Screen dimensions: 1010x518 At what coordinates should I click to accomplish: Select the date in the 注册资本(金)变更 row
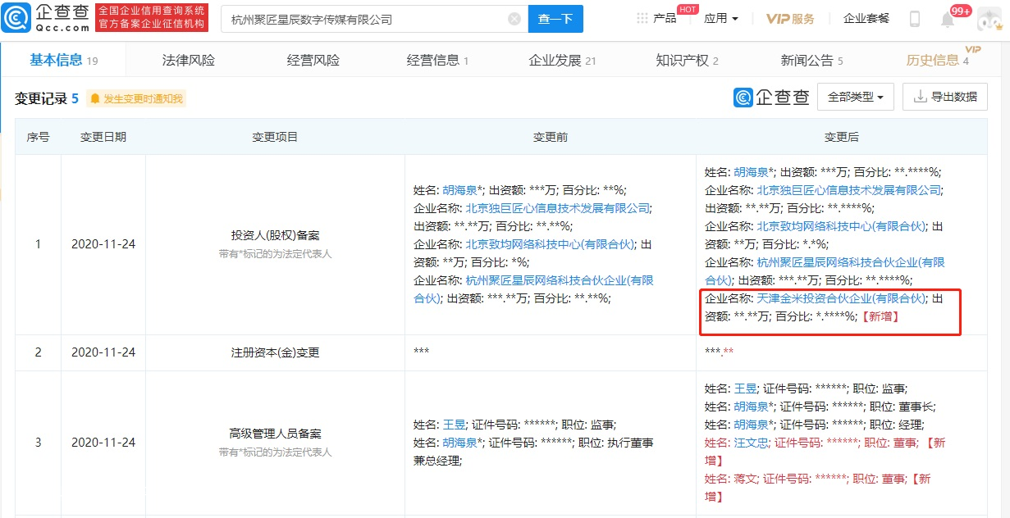pos(103,352)
